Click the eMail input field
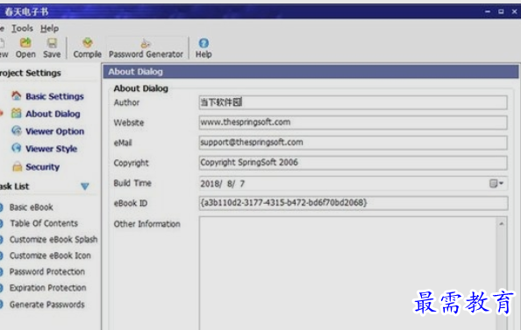 coord(353,143)
